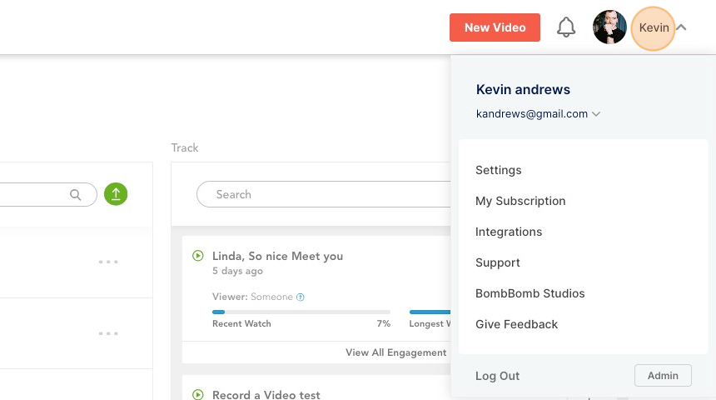Open the upper three-dot options menu in left list
The width and height of the screenshot is (716, 400).
[108, 262]
